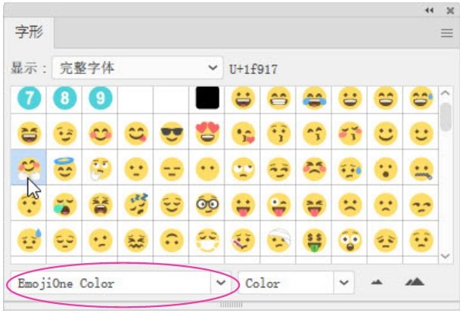Collapse the panel with double arrows

(430, 11)
